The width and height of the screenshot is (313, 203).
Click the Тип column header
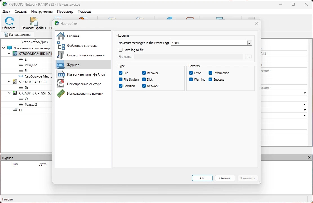pyautogui.click(x=15, y=164)
